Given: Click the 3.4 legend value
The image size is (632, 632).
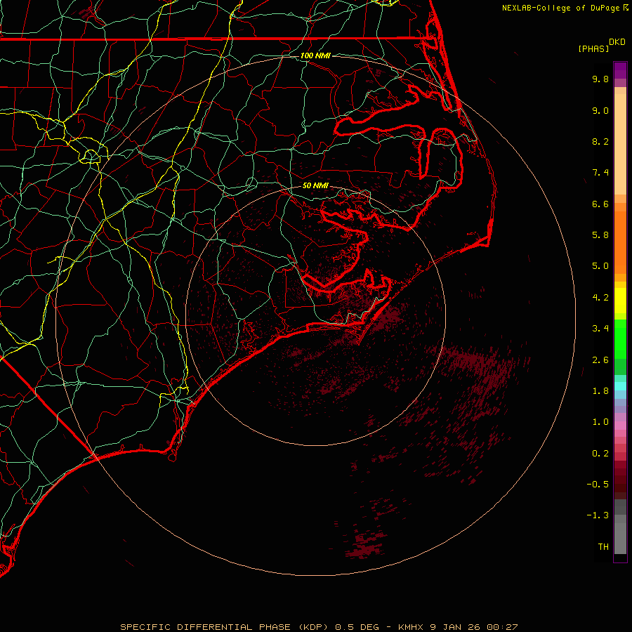Looking at the screenshot, I should coord(600,329).
